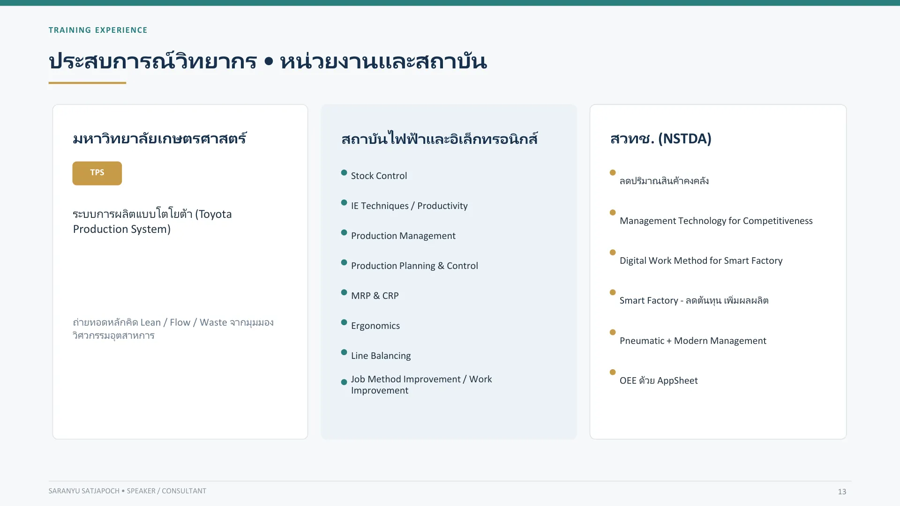Click Job Method Improvement / Work Improvement
The width and height of the screenshot is (900, 506).
click(421, 385)
